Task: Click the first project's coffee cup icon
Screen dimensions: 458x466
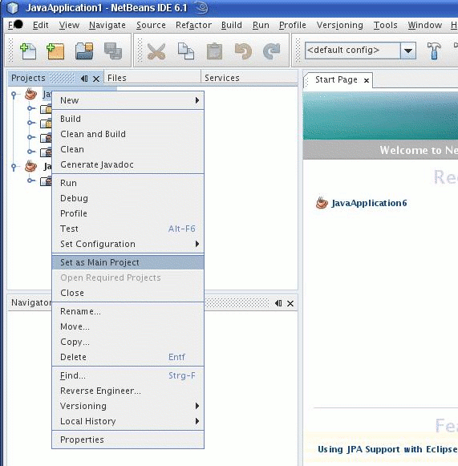Action: [x=31, y=94]
